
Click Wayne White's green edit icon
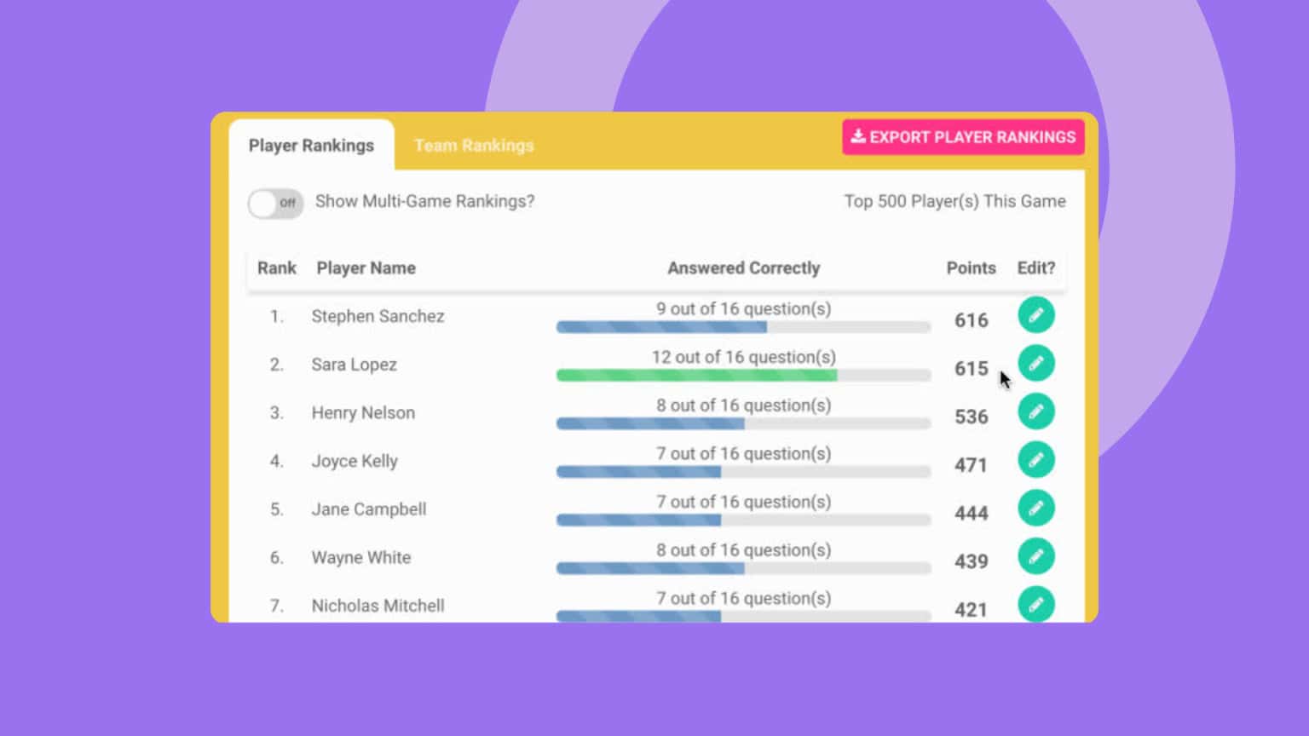pos(1036,556)
